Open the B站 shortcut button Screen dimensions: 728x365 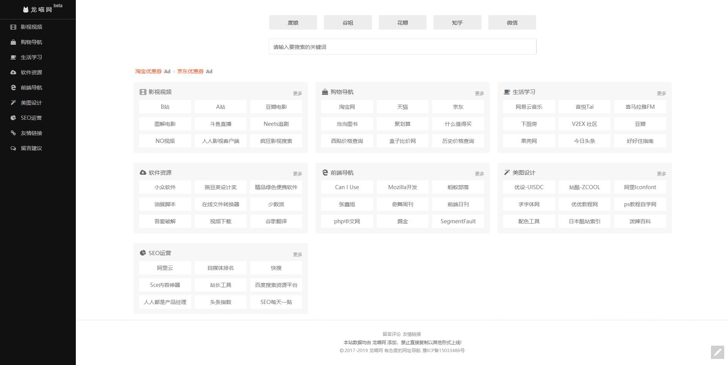pyautogui.click(x=165, y=107)
